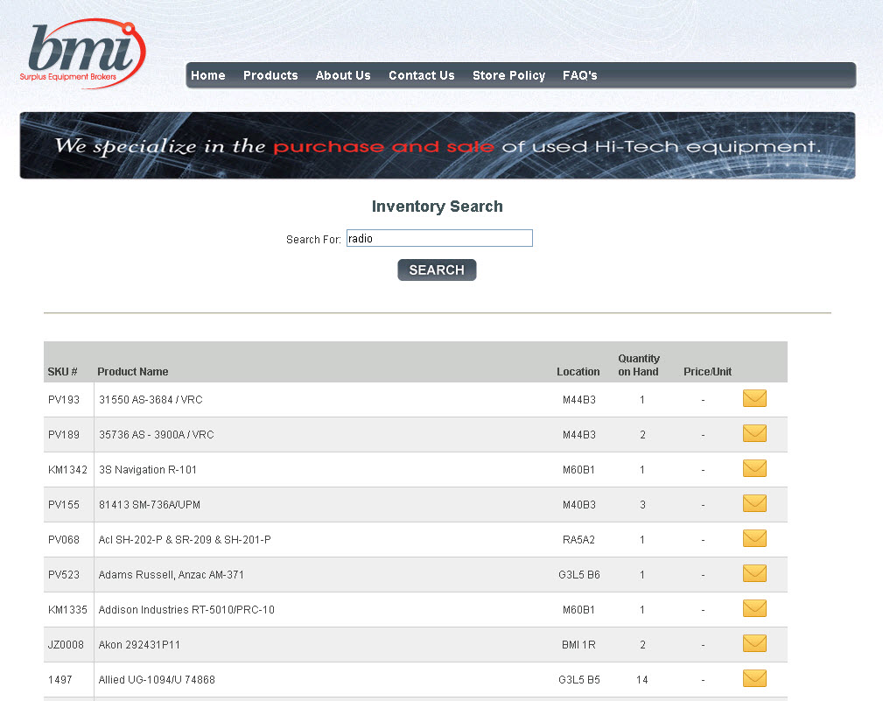
Task: Focus the Search For input field
Action: coord(439,238)
